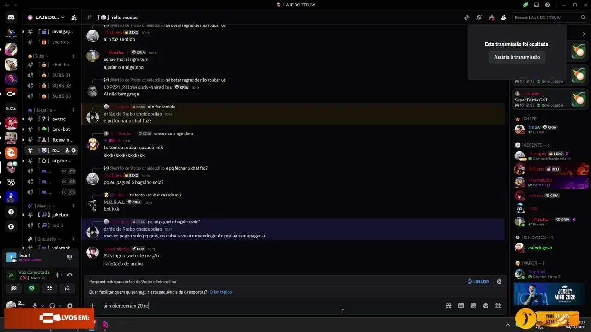This screenshot has width=591, height=332.
Task: Open user settings gear in the user panel
Action: pyautogui.click(x=70, y=306)
